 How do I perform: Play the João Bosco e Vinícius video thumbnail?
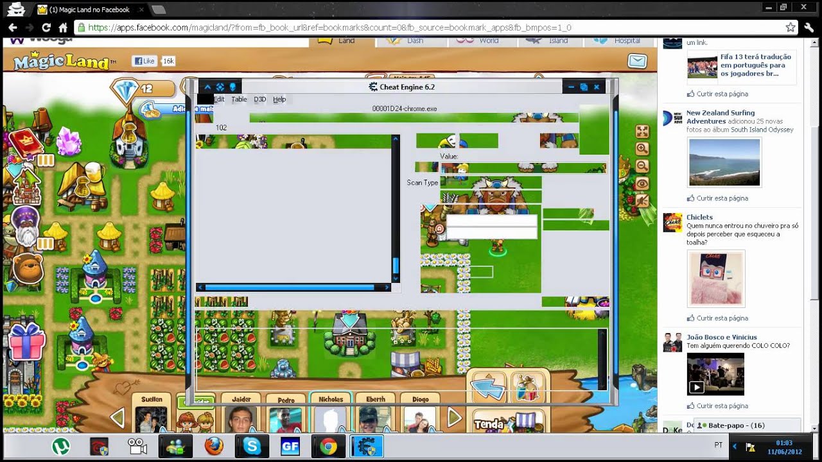(x=715, y=373)
